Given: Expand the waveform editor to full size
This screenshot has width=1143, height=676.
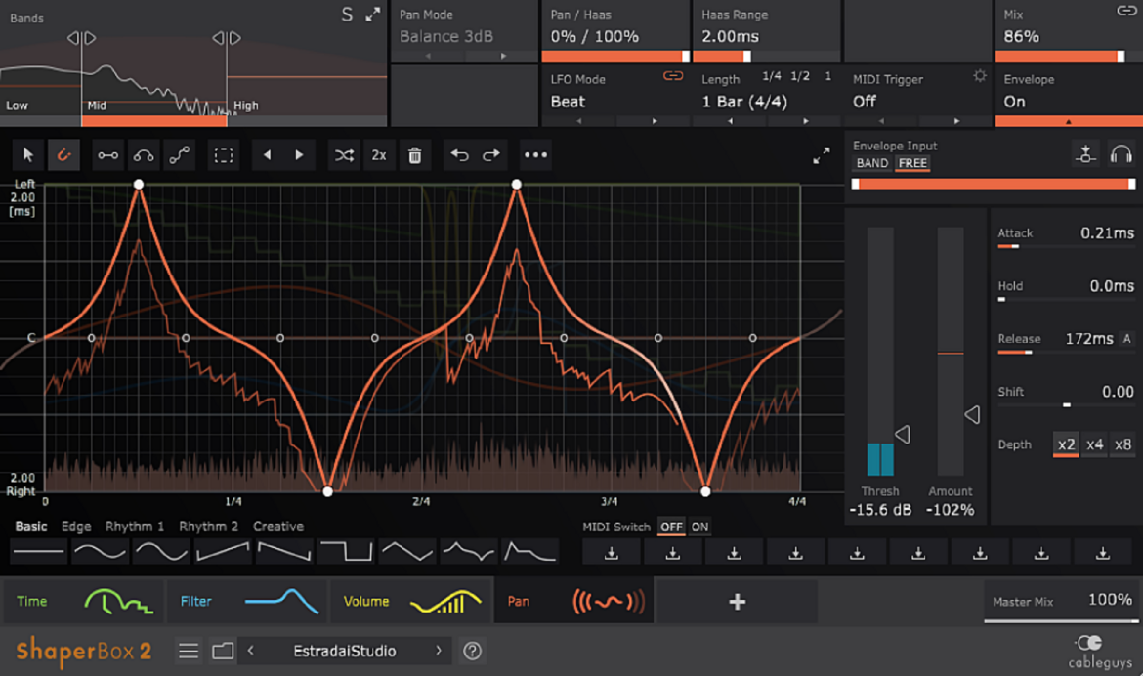Looking at the screenshot, I should tap(822, 155).
